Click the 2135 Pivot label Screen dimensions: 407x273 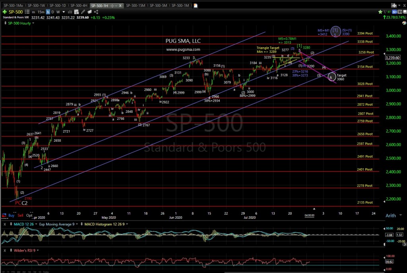[x=365, y=202]
